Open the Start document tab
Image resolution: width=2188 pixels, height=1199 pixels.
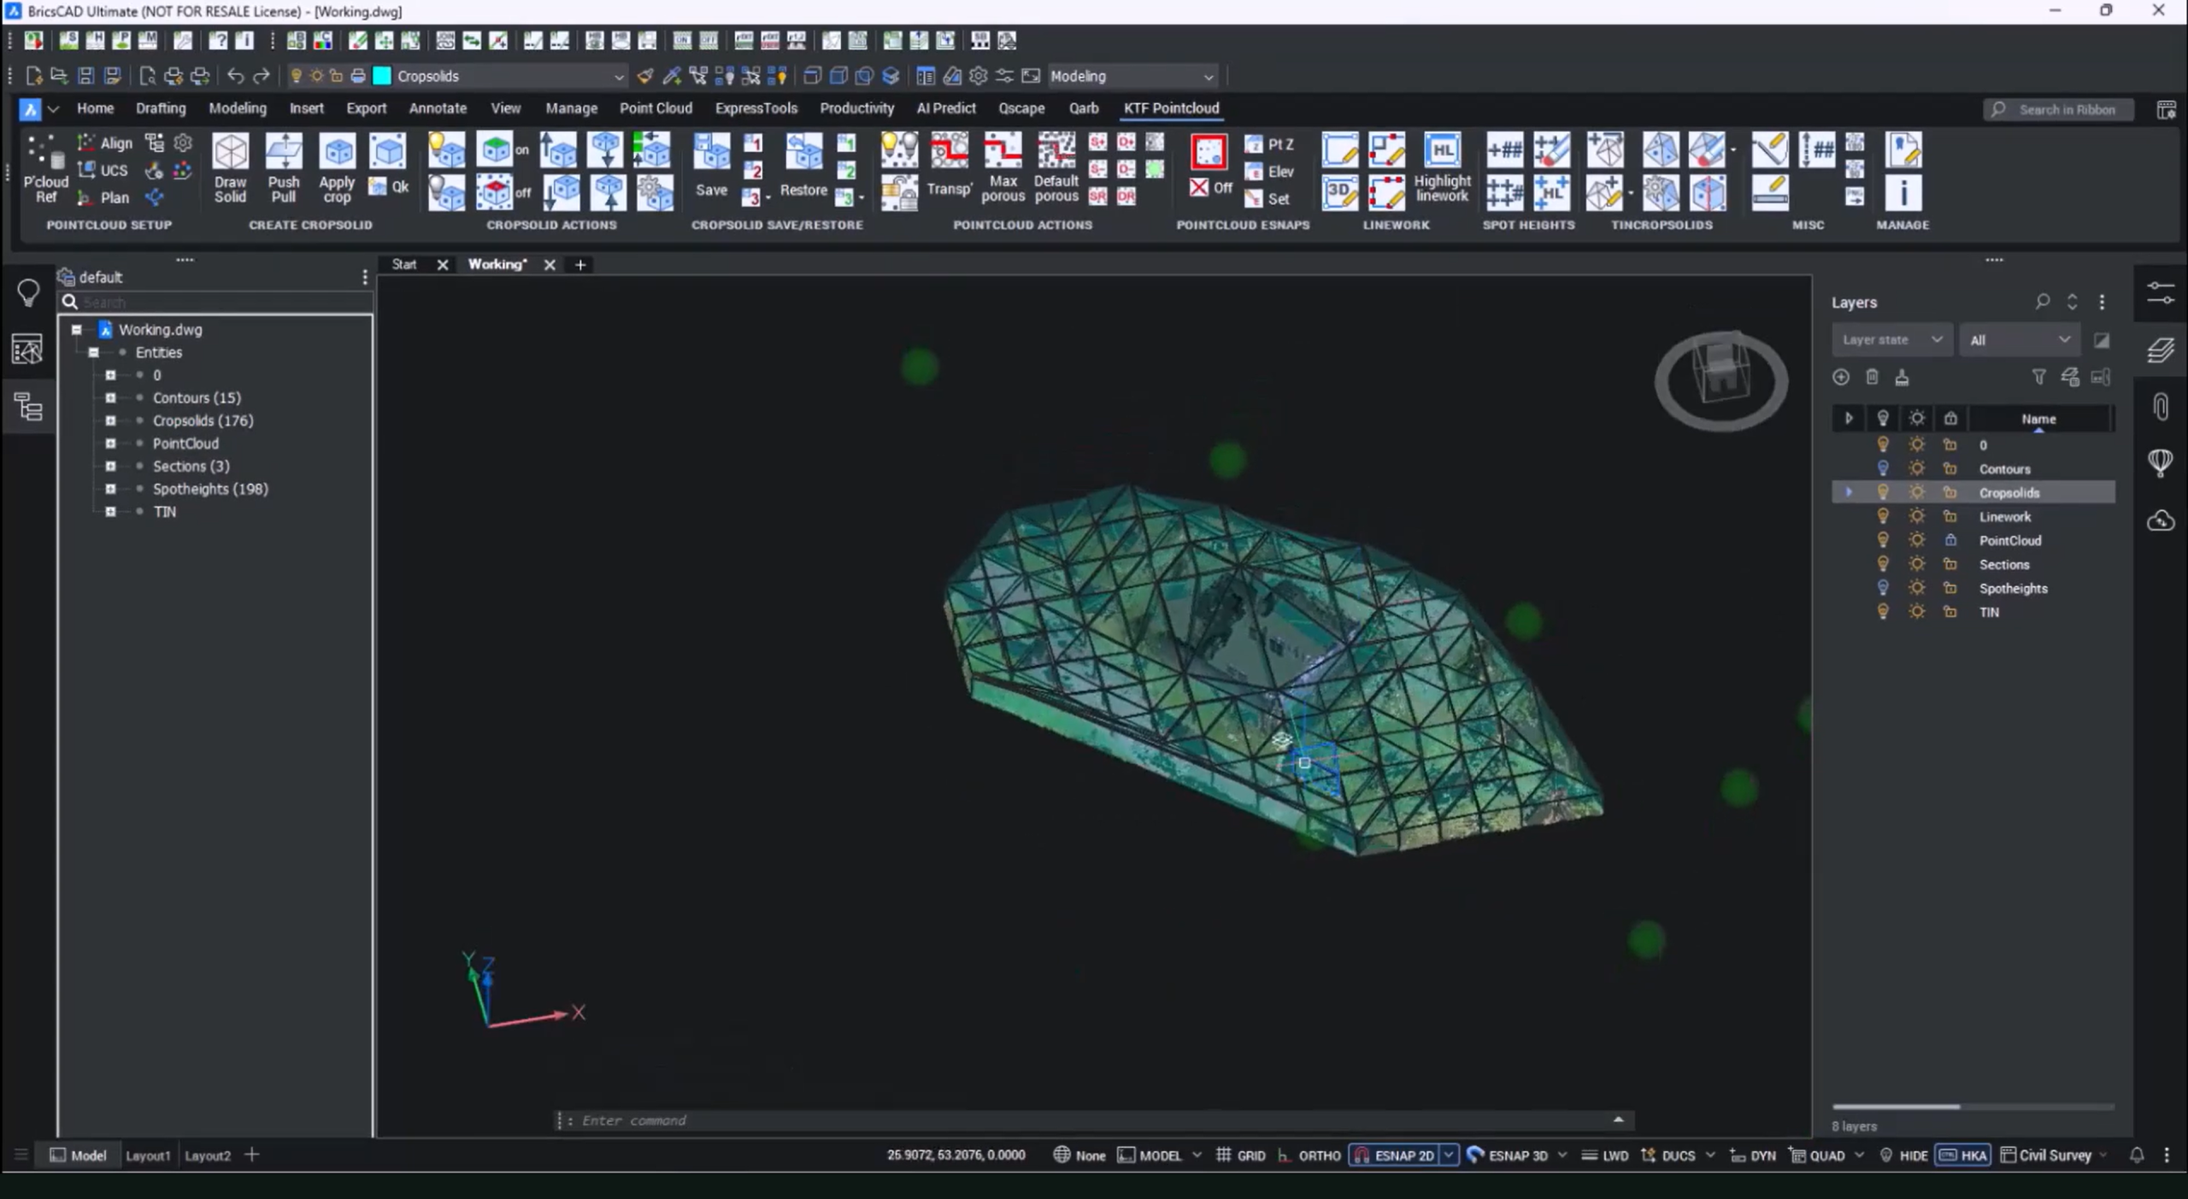403,265
